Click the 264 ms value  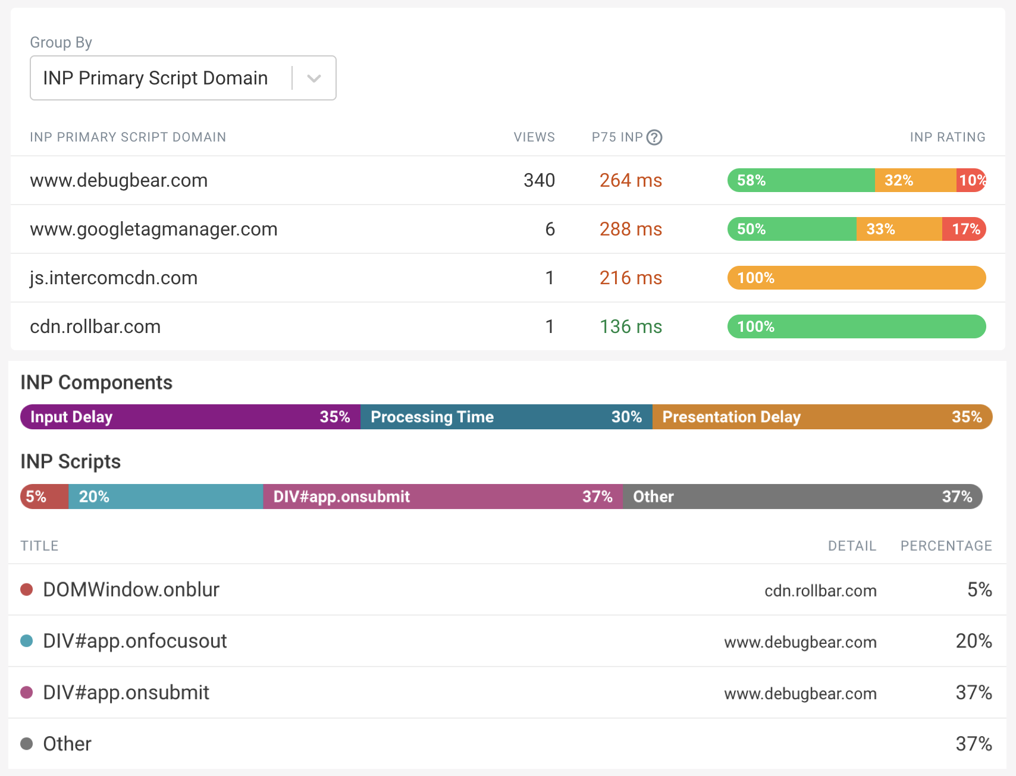(631, 180)
